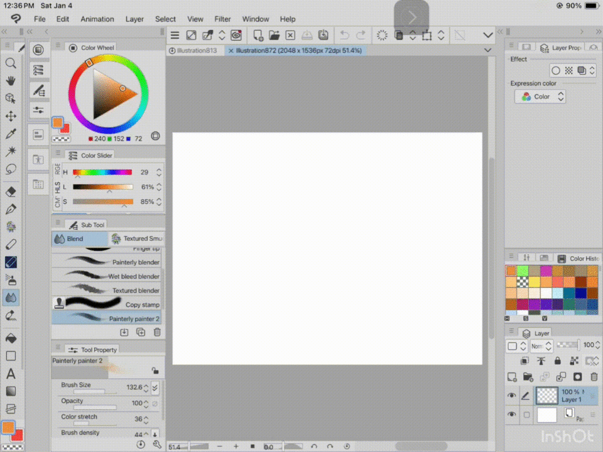Select the Gradient tool
Screen dimensions: 603x452
(x=11, y=391)
